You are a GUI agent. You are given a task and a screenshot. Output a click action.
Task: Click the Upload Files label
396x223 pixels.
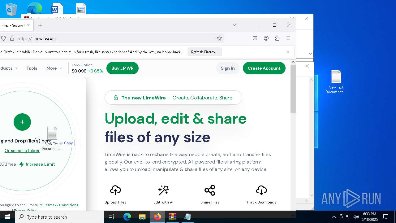115,202
